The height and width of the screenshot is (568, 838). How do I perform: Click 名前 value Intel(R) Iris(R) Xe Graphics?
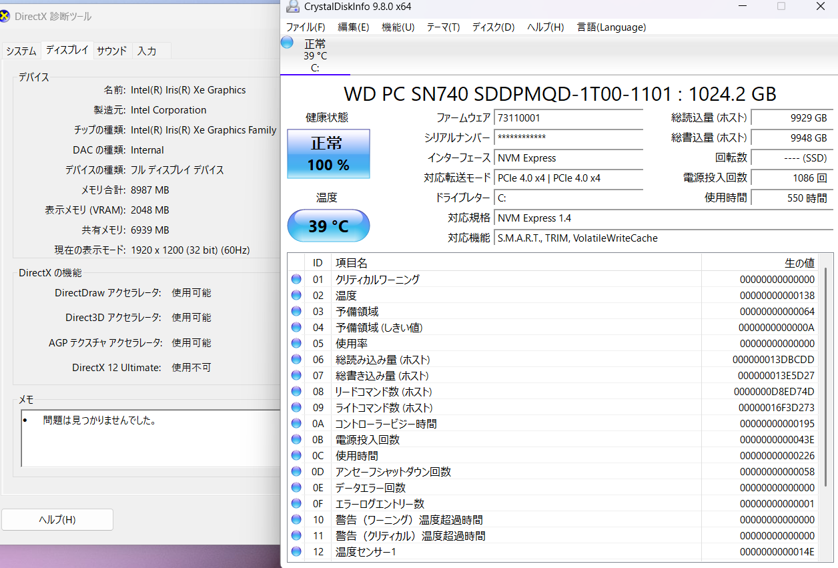[x=188, y=90]
